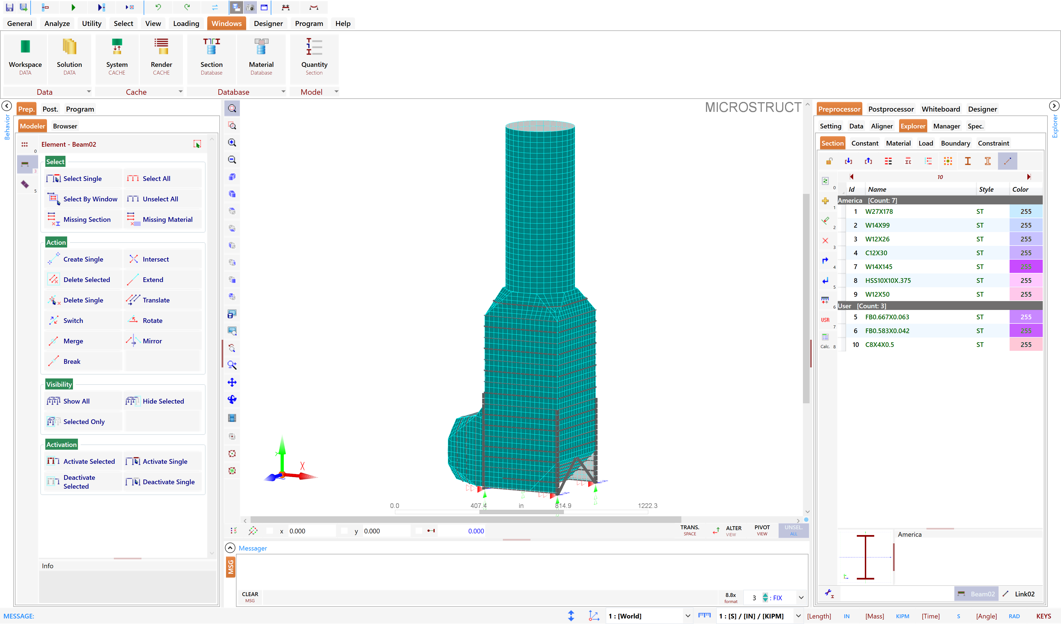Click the padlock unlock icon in Section toolbar
Viewport: 1061px width, 624px height.
click(x=829, y=161)
